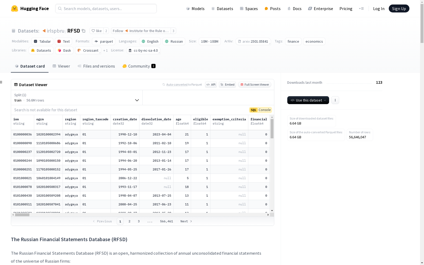Click the cell 0100000036 in inn column
Viewport: 424px width, 265px height.
coord(23,134)
